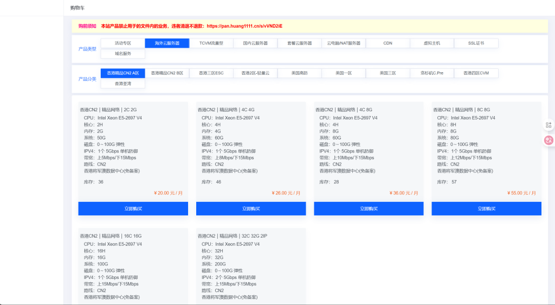Buy the 8C 8G plan (立即购买)

(486, 208)
